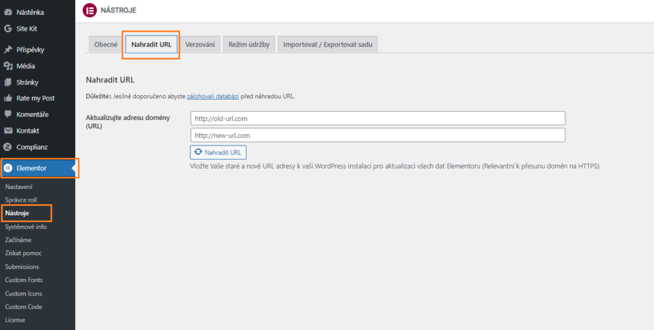This screenshot has height=330, width=654.
Task: Open the License submenu item
Action: click(x=15, y=320)
